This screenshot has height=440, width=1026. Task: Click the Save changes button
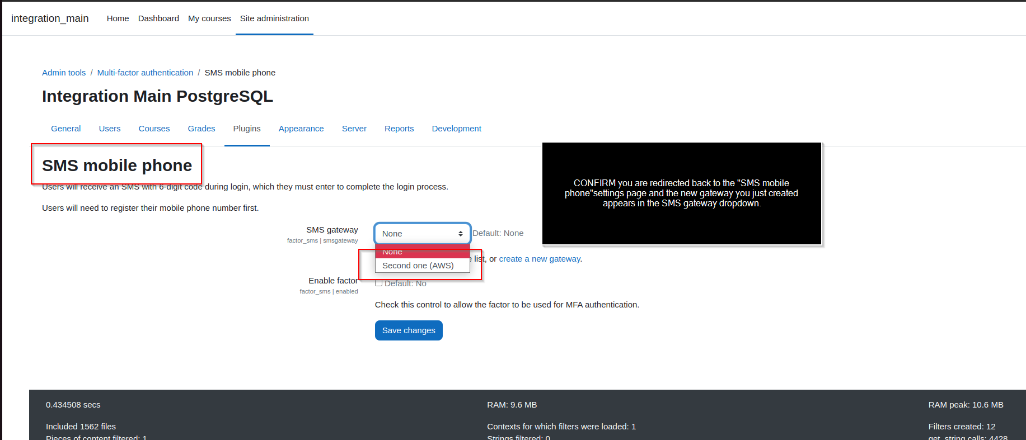coord(409,330)
